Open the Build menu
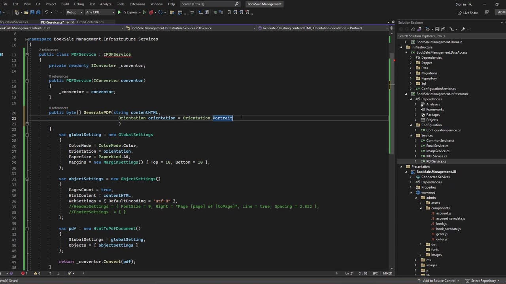Viewport: 506px width, 284px height. (x=65, y=4)
